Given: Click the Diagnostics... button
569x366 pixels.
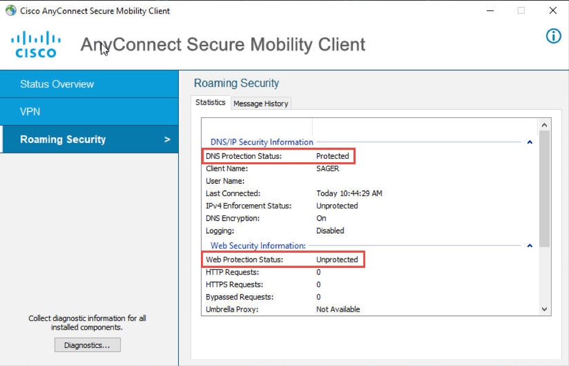Looking at the screenshot, I should tap(88, 345).
